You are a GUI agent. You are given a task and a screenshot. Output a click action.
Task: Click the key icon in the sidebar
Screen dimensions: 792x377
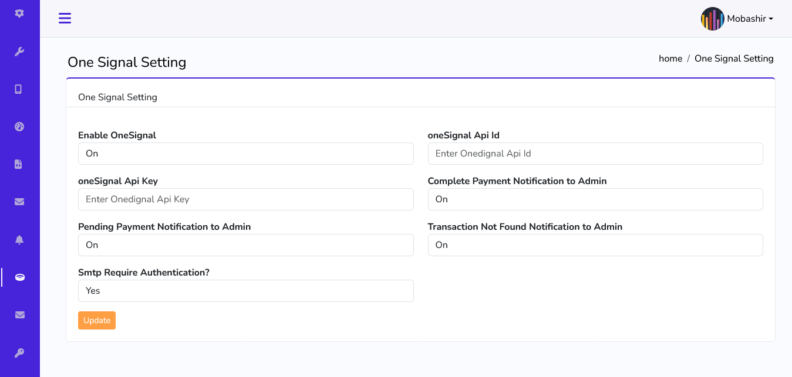tap(19, 352)
